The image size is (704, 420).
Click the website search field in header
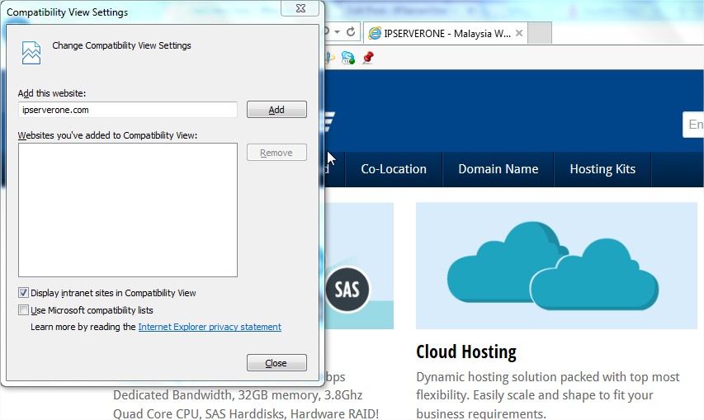693,125
